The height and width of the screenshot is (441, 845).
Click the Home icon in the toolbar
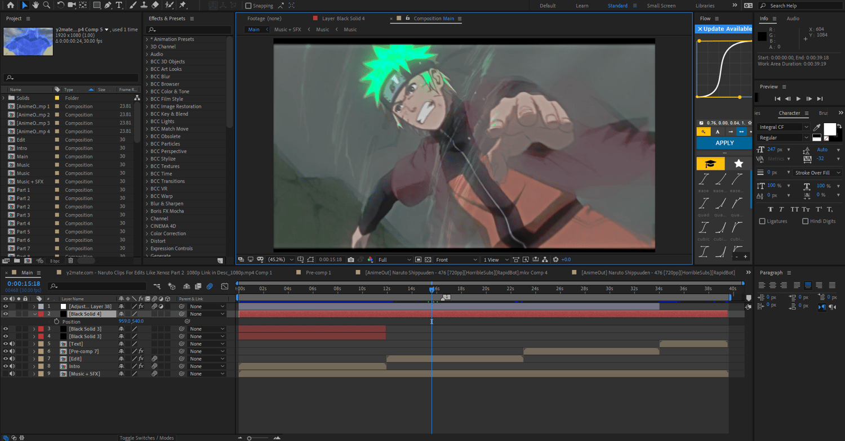pos(10,5)
